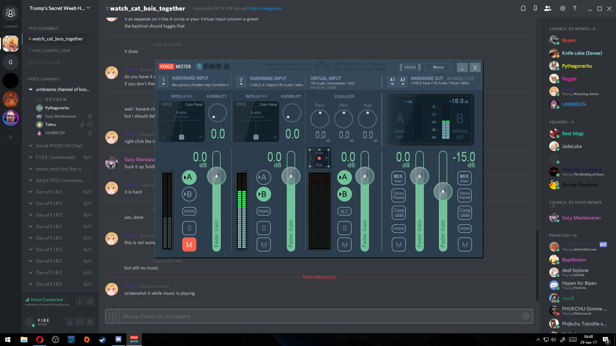Click the VBAN button in Voicemeeter

pos(410,67)
